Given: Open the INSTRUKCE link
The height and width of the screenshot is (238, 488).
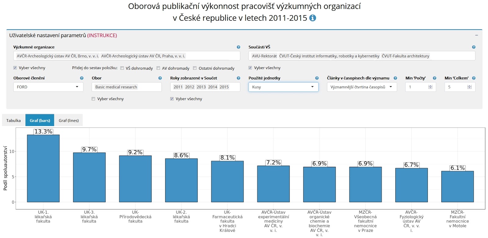Looking at the screenshot, I should [x=102, y=35].
